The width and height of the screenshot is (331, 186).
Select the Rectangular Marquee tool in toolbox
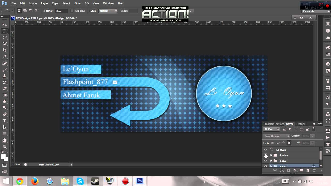tap(5, 31)
